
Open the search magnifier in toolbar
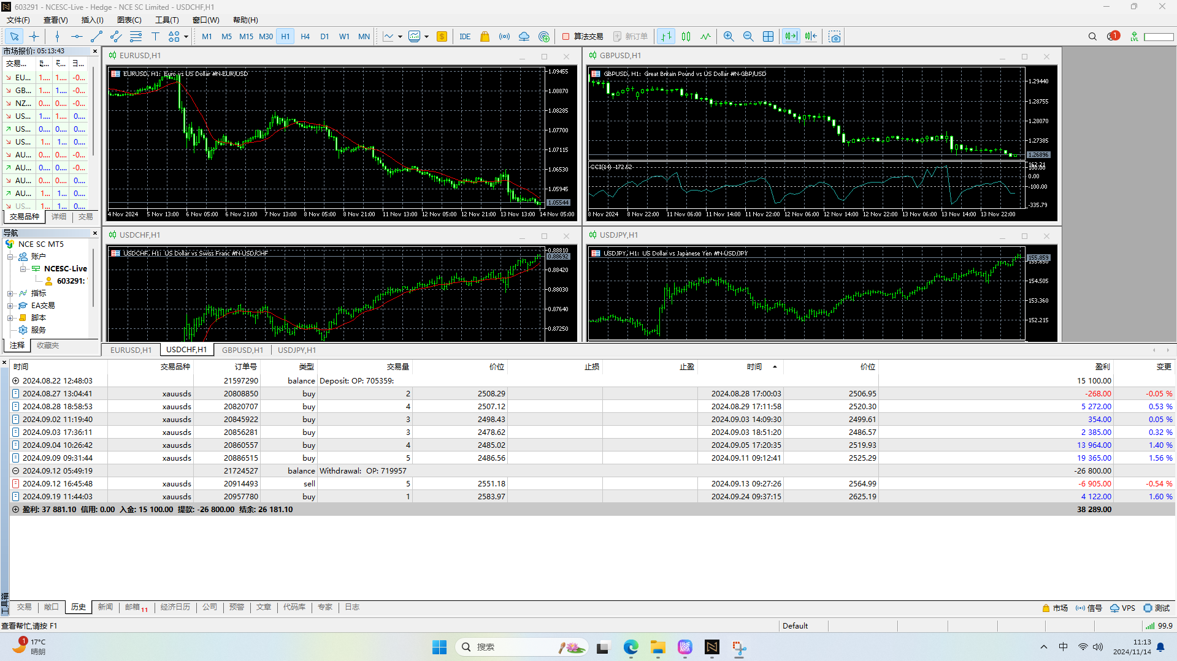[1092, 37]
